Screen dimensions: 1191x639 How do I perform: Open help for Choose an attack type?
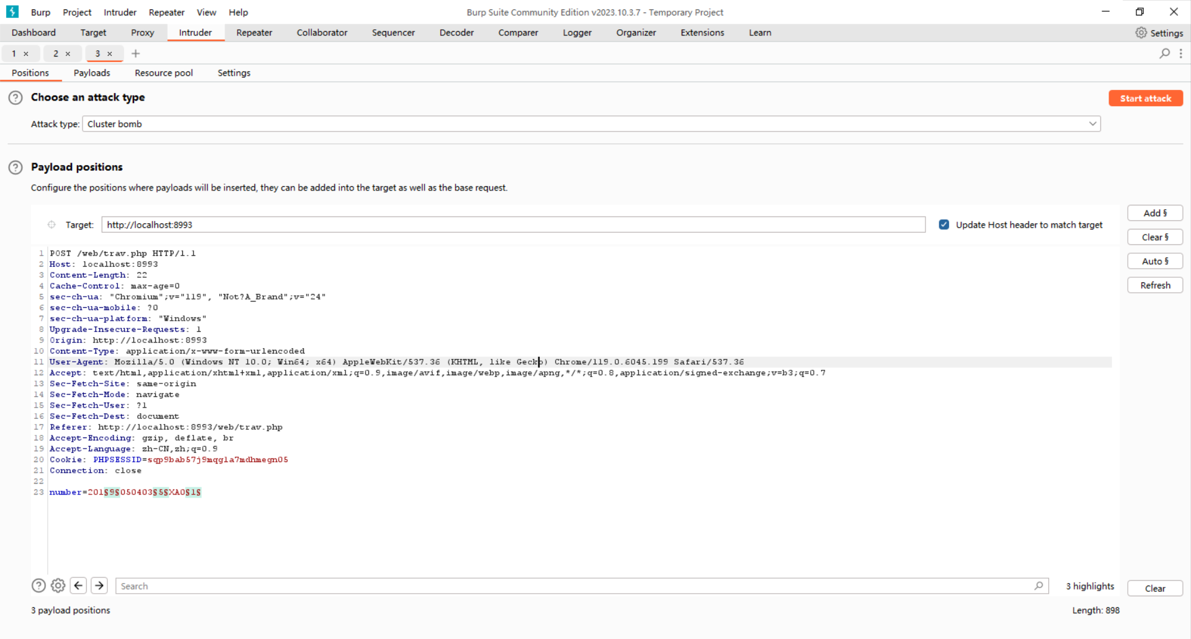click(16, 97)
